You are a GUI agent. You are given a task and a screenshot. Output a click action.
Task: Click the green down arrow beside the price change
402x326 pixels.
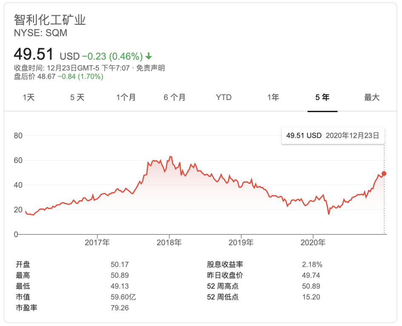coord(149,56)
